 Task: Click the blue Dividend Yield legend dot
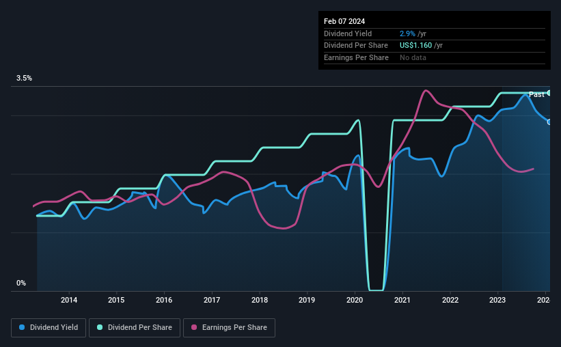22,327
